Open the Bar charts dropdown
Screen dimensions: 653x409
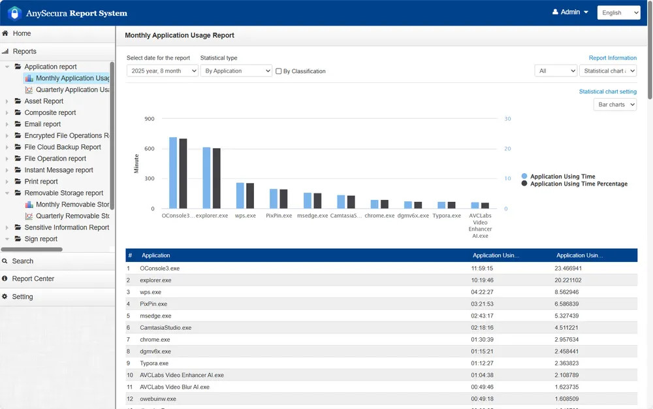[614, 104]
